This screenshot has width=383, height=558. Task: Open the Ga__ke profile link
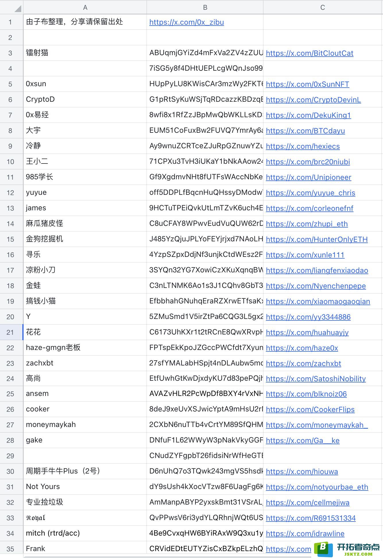[x=303, y=440]
